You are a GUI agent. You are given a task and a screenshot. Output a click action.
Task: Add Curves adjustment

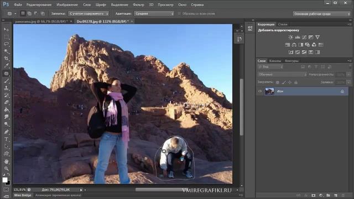(304, 37)
